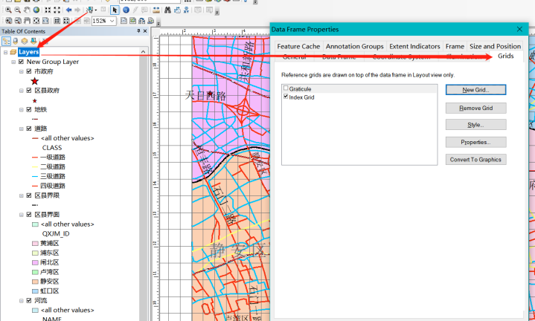This screenshot has width=535, height=321.
Task: Pin the Table Of Contents panel
Action: coord(138,31)
